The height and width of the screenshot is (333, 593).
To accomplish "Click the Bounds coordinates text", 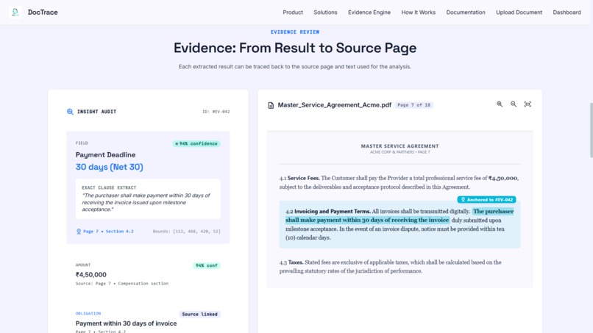I will click(186, 232).
